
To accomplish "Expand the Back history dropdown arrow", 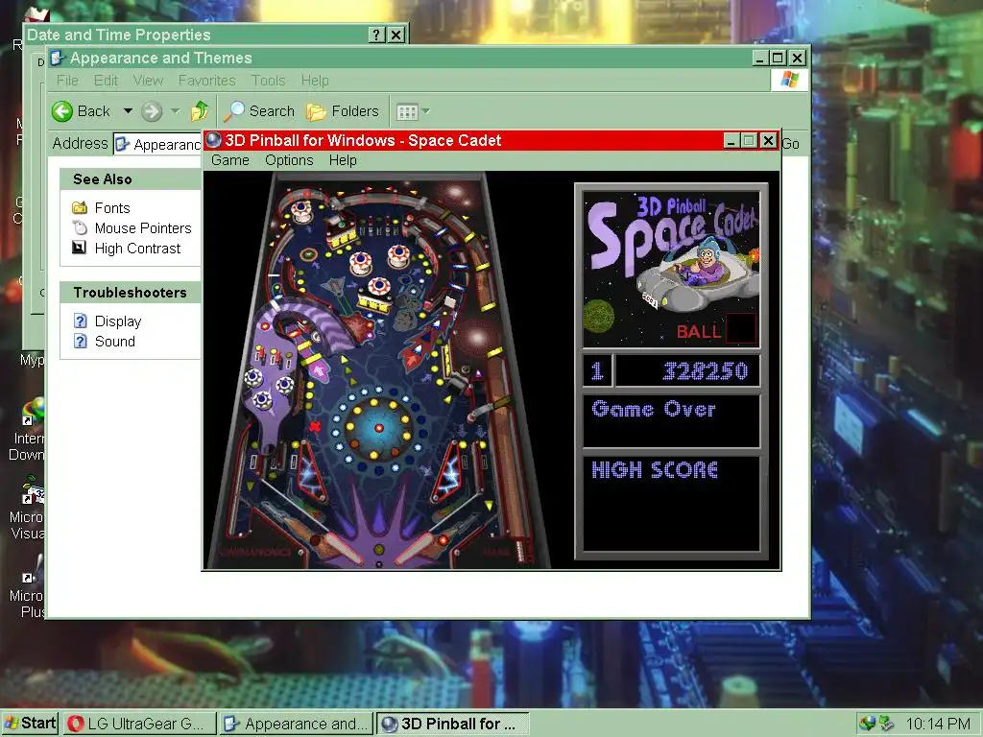I will point(128,111).
